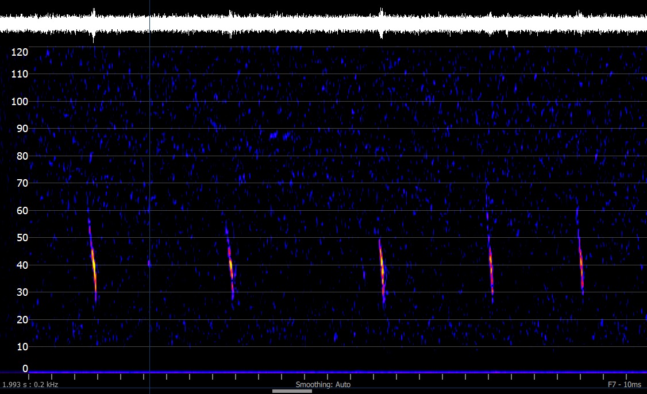
Task: Click the middle (third) call pulse
Action: coord(382,267)
